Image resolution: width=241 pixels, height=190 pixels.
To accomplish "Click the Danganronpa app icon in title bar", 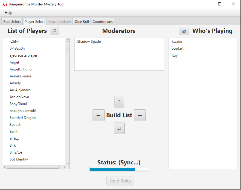I will pos(5,4).
